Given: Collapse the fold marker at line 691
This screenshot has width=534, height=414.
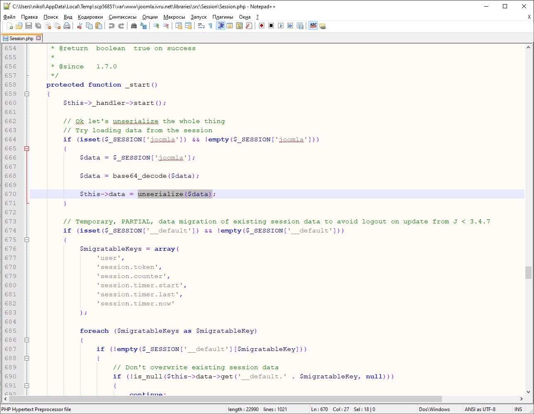Looking at the screenshot, I should pos(27,385).
